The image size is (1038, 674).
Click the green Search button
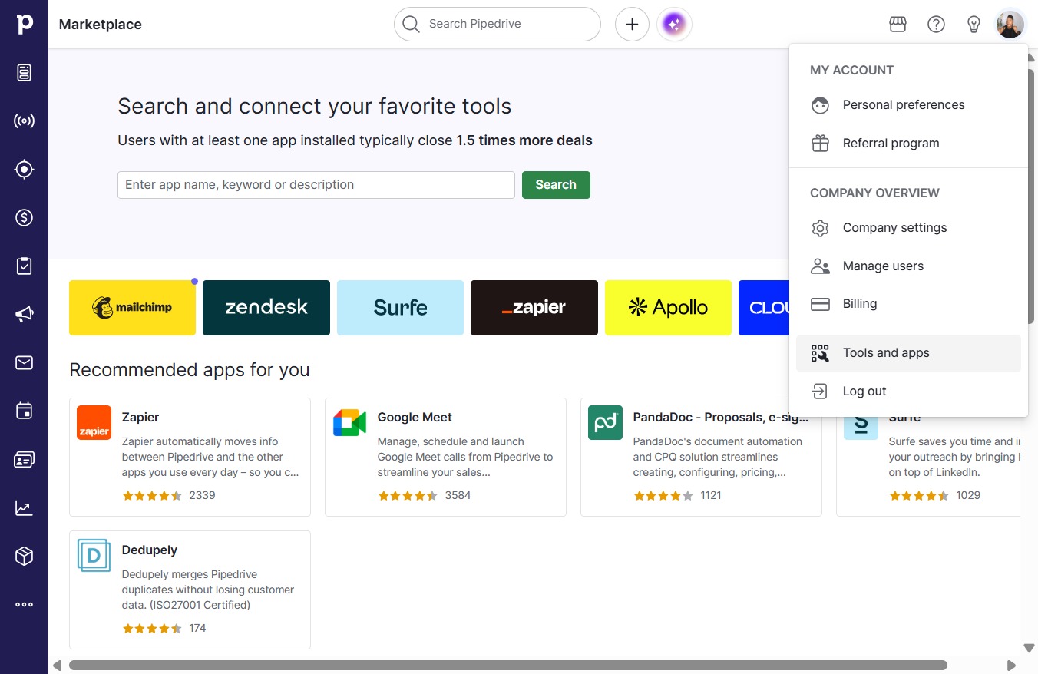[556, 185]
